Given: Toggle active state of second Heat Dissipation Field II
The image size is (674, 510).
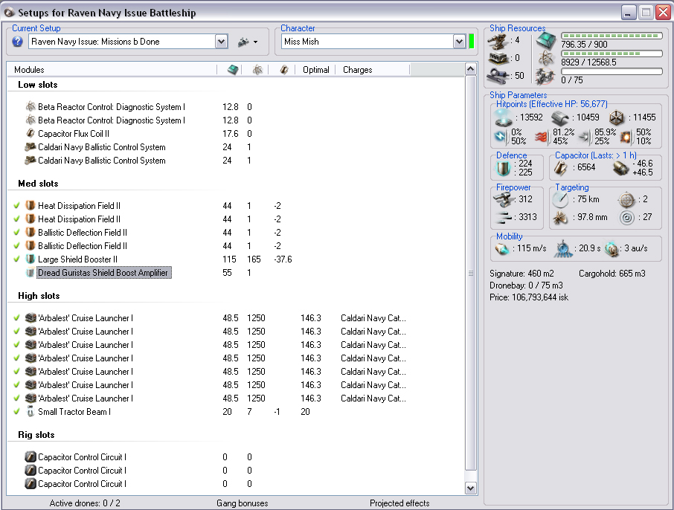Looking at the screenshot, I should (x=16, y=219).
